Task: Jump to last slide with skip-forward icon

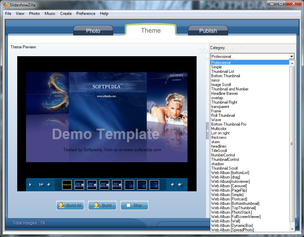Action: coord(180,185)
